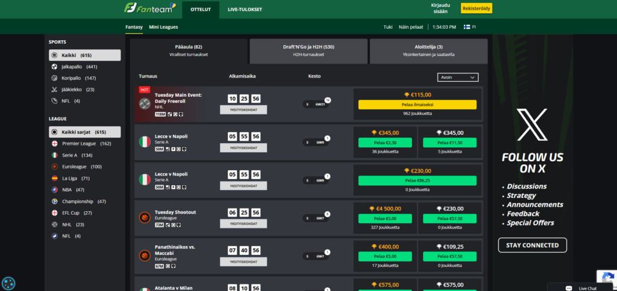
Task: Choose the Koripallo basketball icon
Action: coord(54,78)
